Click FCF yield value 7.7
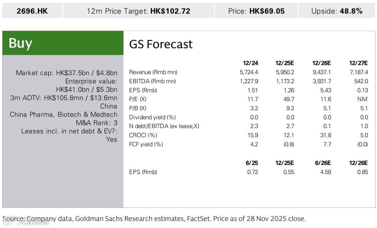 (327, 144)
